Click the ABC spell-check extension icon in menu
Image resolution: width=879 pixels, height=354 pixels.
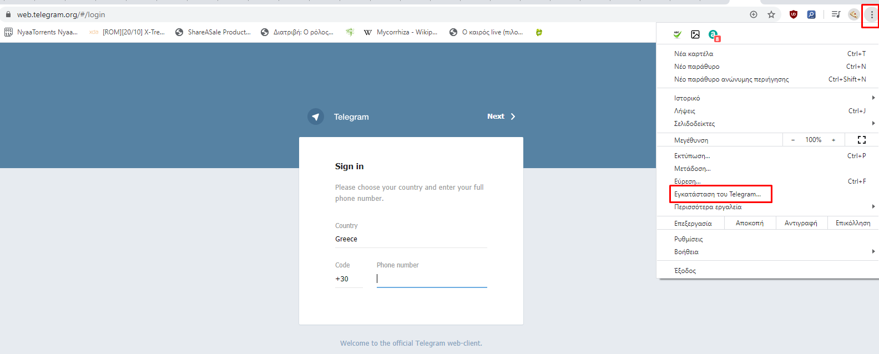pos(678,34)
